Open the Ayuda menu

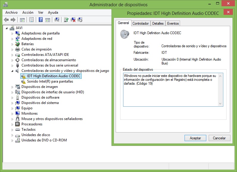click(53, 12)
